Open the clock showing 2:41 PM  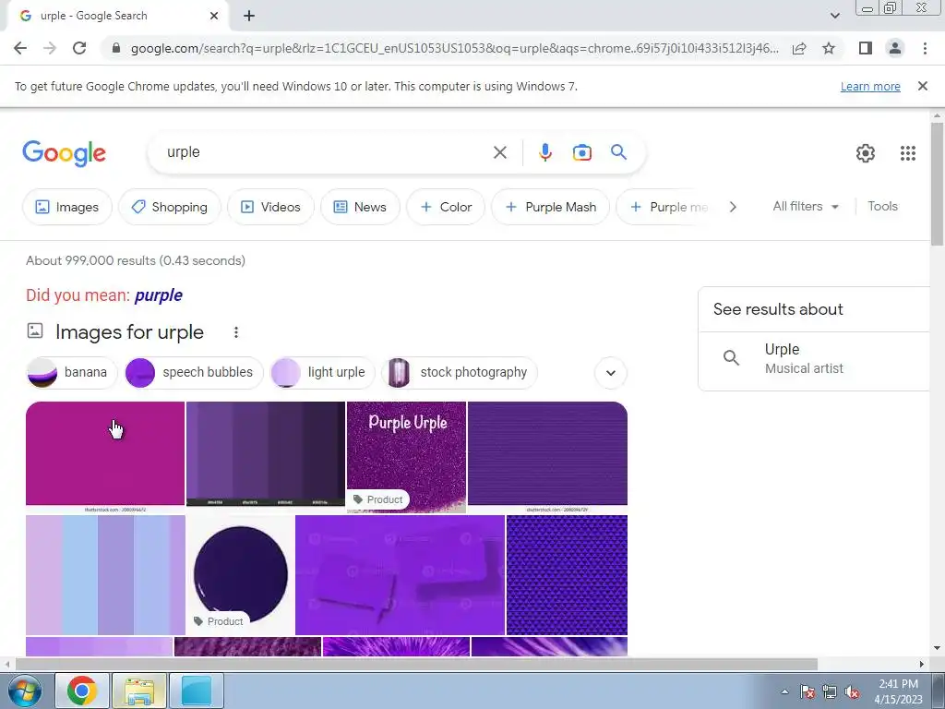pyautogui.click(x=898, y=691)
